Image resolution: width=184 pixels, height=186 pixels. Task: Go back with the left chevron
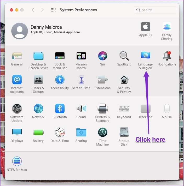coord(33,10)
